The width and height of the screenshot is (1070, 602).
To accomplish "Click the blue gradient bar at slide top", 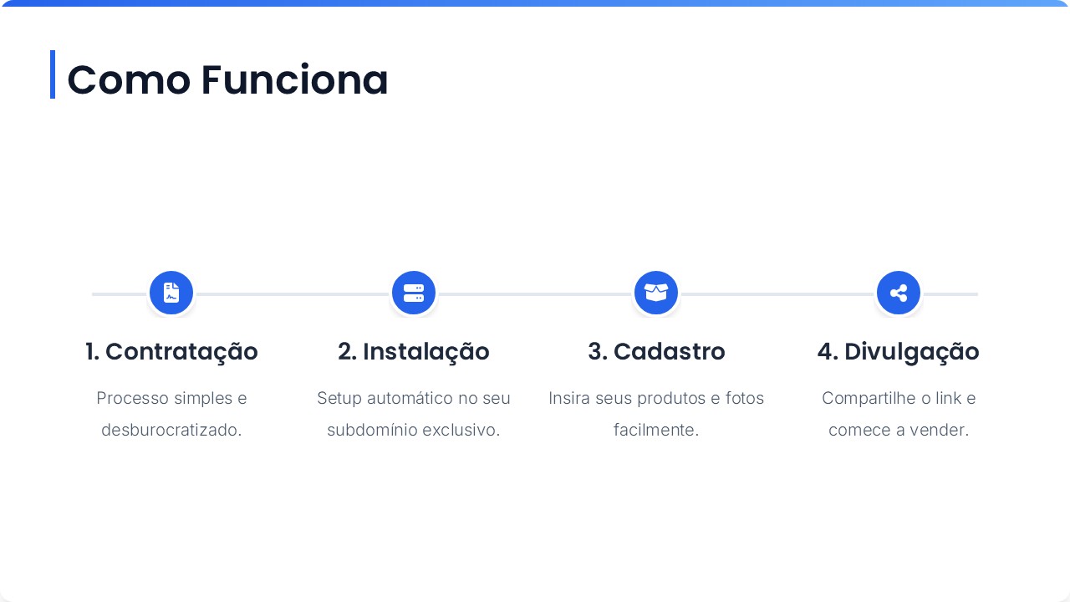I will pyautogui.click(x=535, y=3).
